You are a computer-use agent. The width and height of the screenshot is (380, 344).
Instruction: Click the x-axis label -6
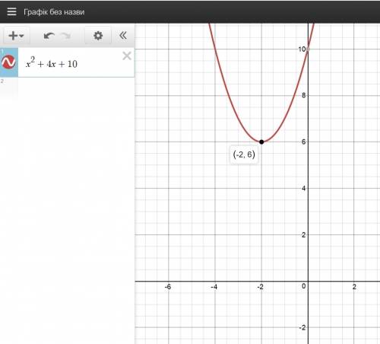click(167, 287)
